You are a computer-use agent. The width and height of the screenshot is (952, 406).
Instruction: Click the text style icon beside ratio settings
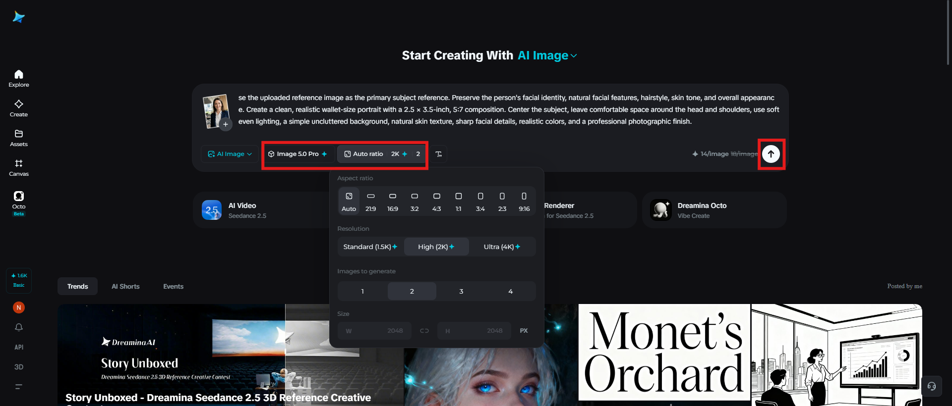(439, 154)
